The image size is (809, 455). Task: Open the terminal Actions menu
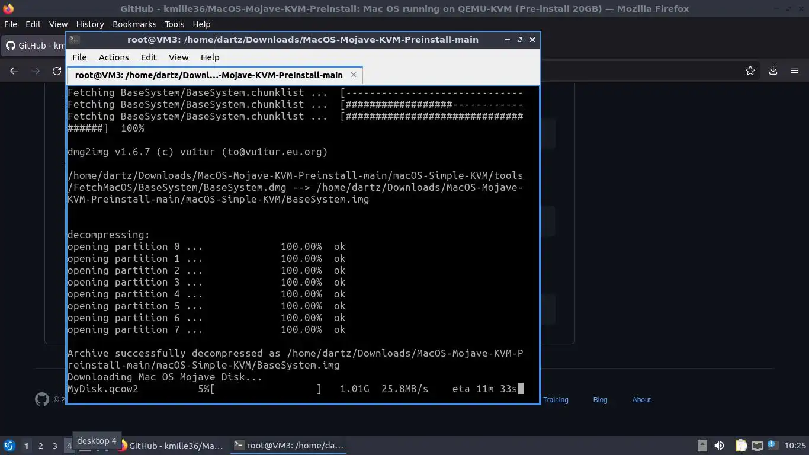click(114, 57)
